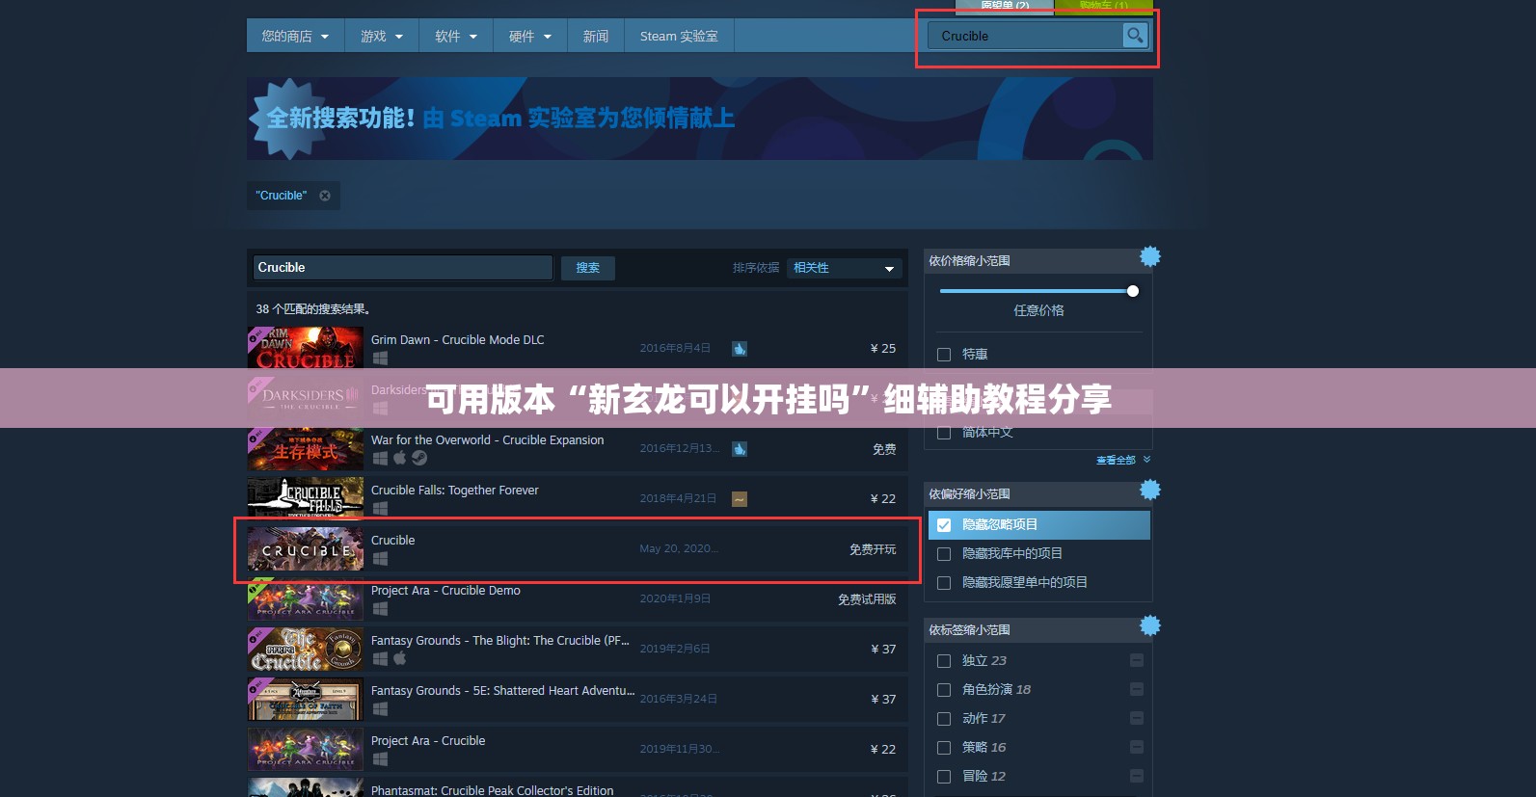Uncheck 隐藏忽略项目 preference
Viewport: 1536px width, 797px height.
click(x=944, y=525)
